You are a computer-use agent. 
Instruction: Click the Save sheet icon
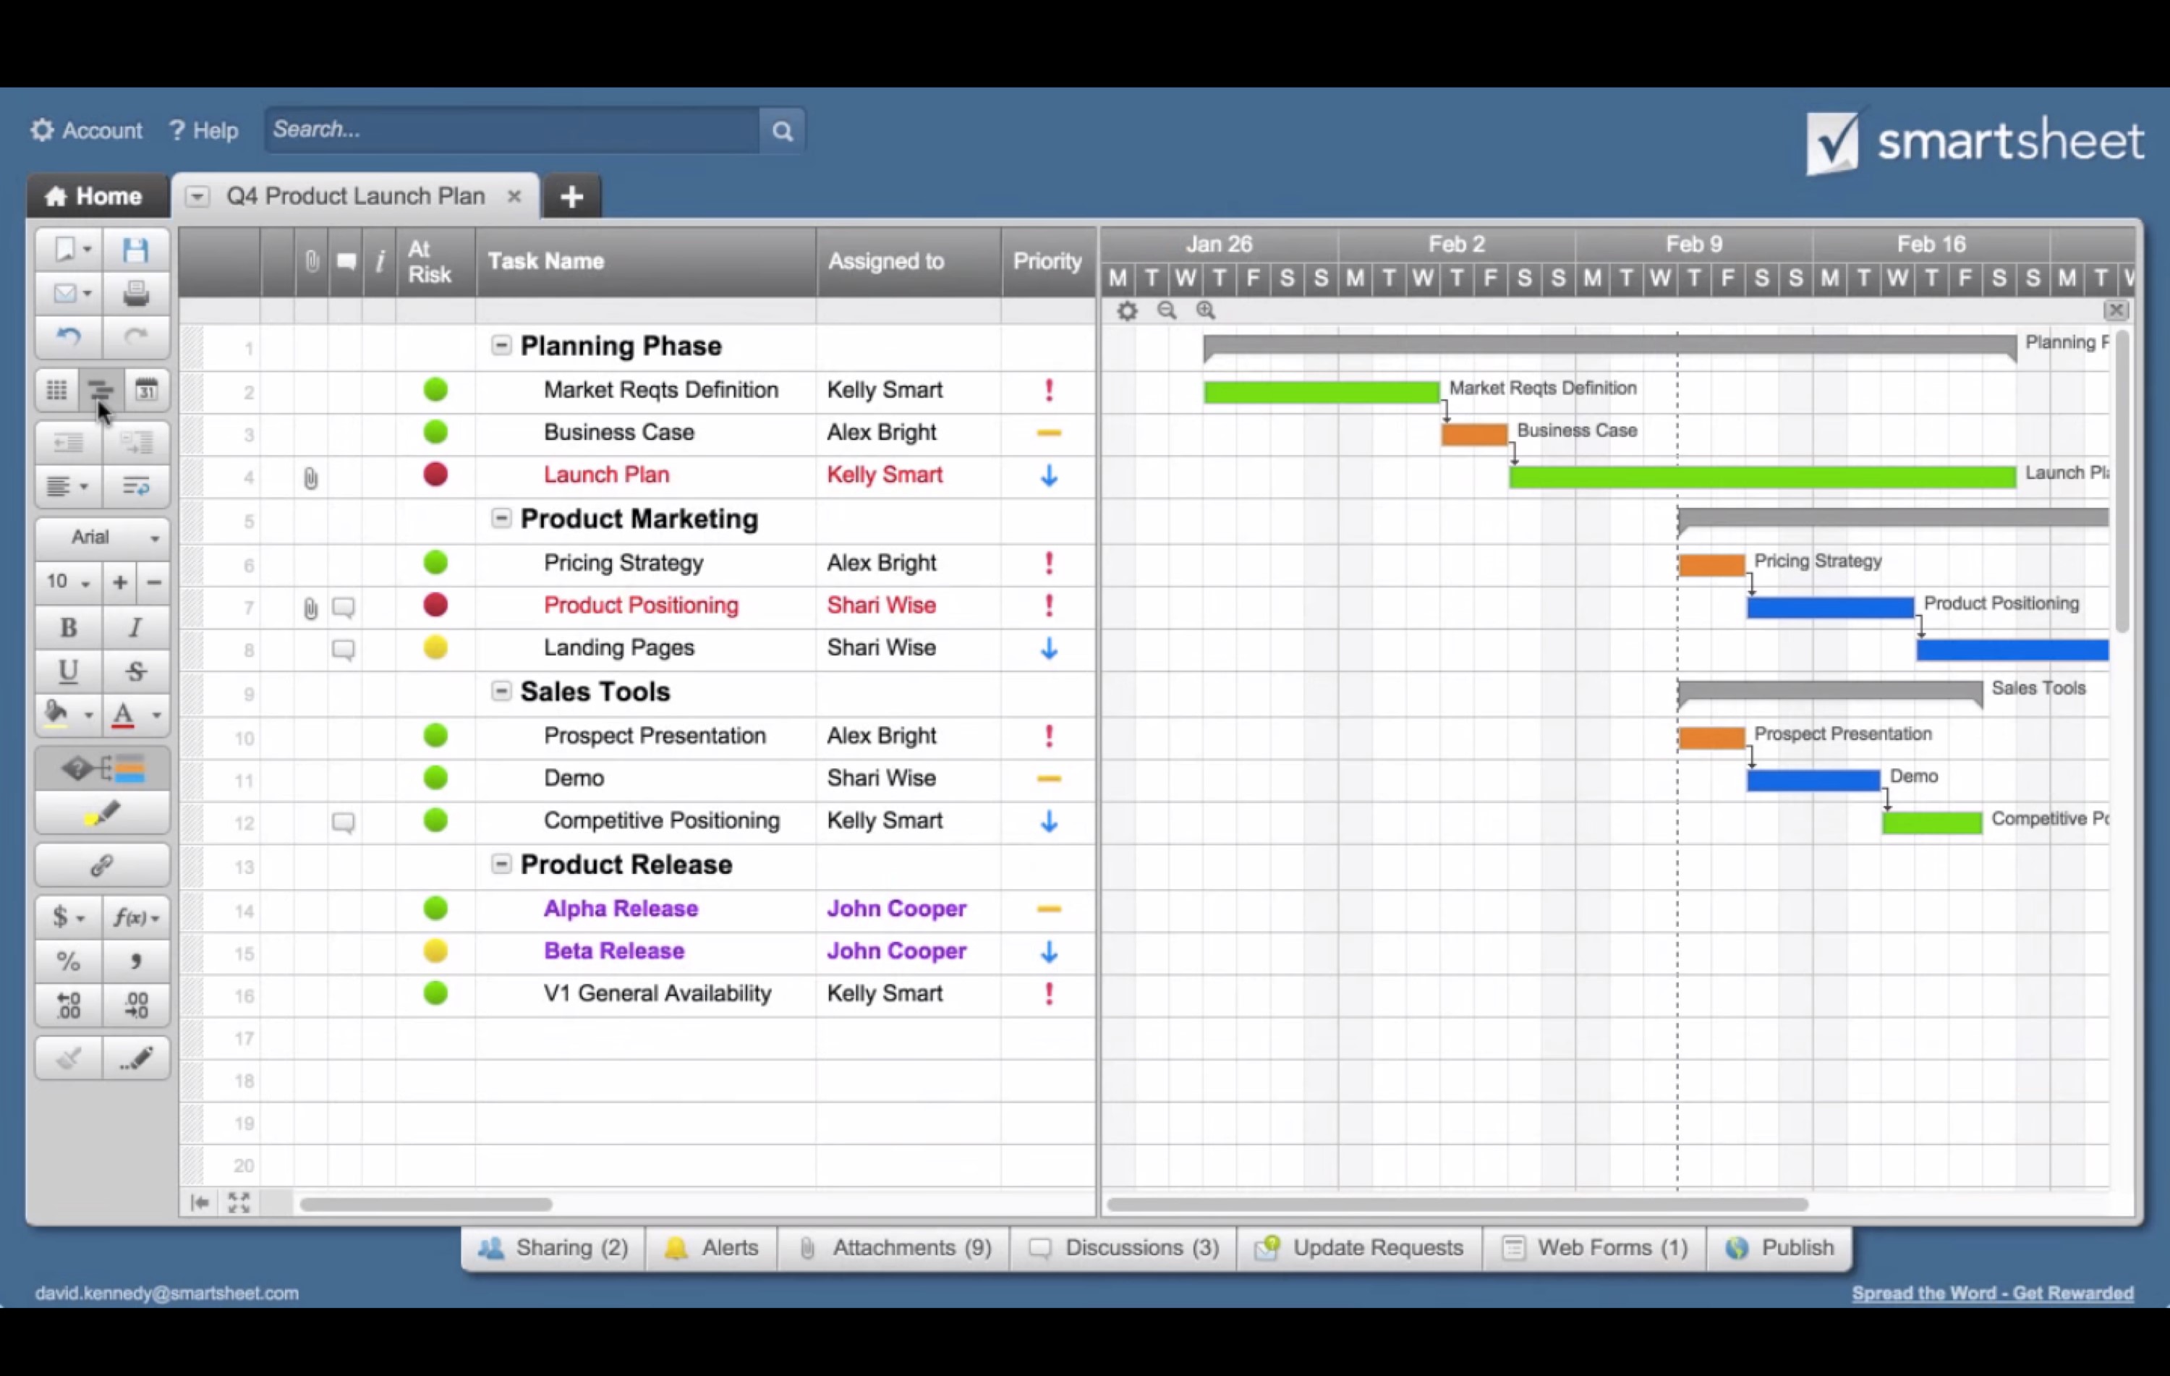pyautogui.click(x=135, y=250)
